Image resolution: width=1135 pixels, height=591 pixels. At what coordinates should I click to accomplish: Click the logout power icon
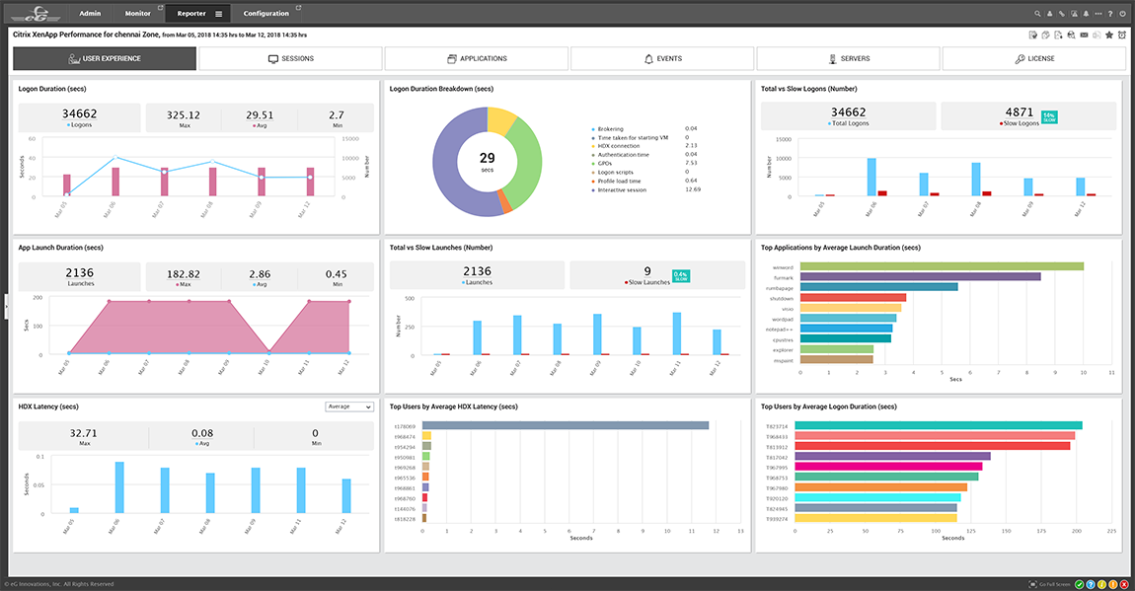tap(1124, 14)
